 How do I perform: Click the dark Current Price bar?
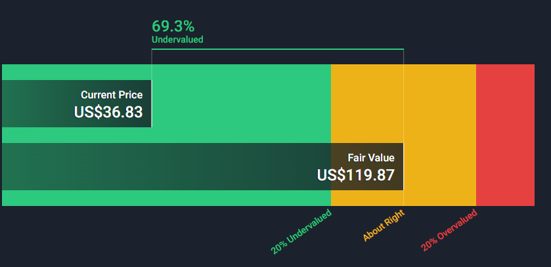coord(77,104)
